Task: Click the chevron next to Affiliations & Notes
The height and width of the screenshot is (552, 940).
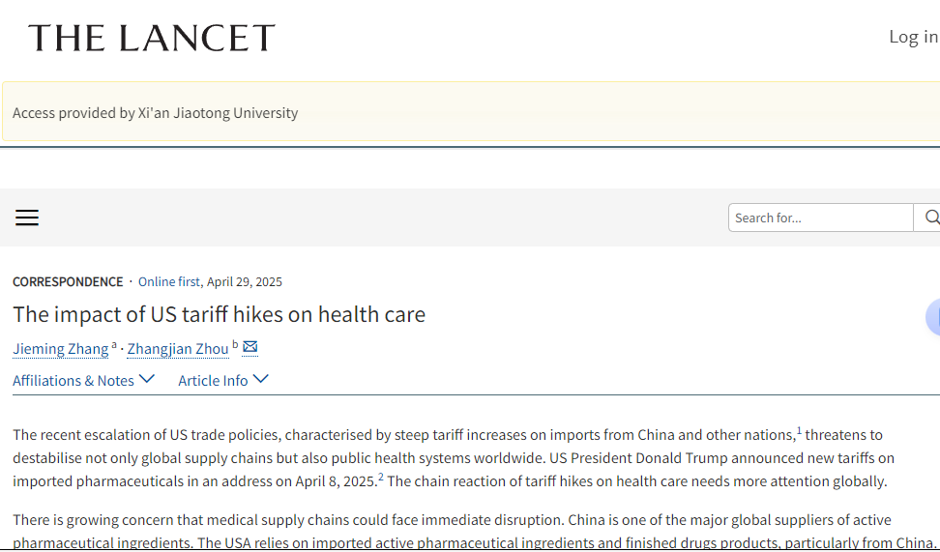Action: tap(147, 379)
